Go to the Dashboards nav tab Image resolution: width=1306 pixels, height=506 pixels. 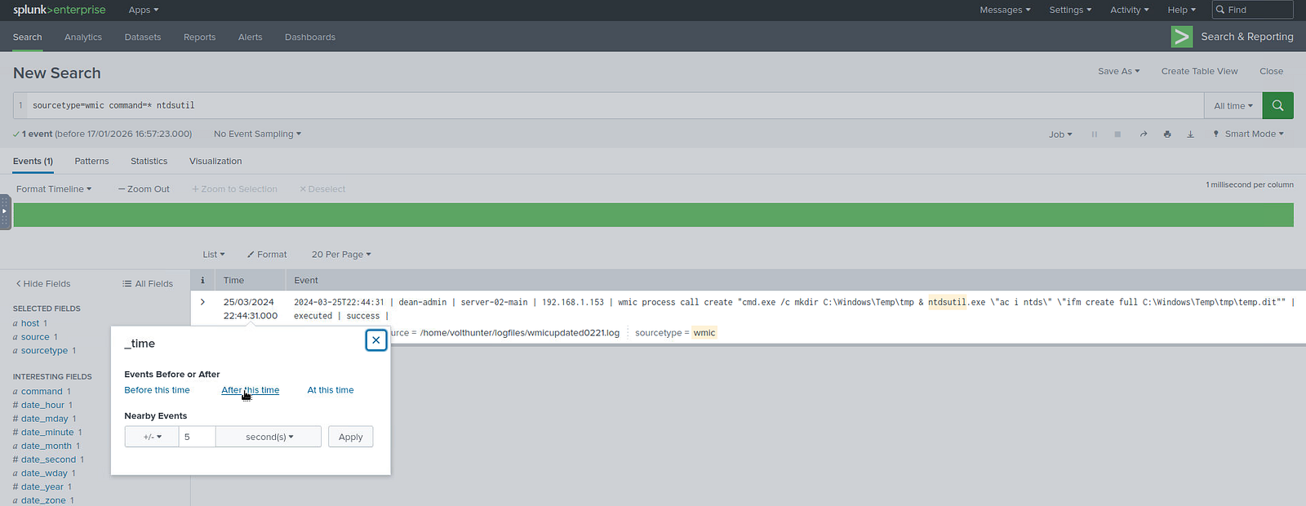tap(310, 37)
